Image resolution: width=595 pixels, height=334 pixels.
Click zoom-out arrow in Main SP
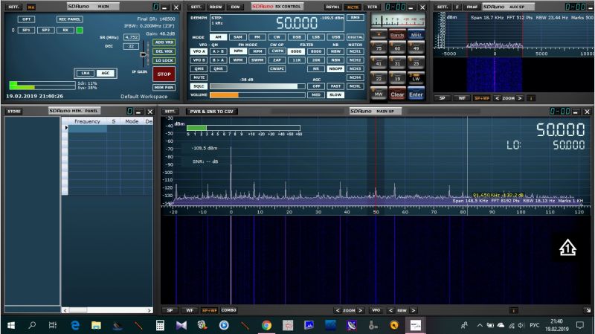click(338, 310)
